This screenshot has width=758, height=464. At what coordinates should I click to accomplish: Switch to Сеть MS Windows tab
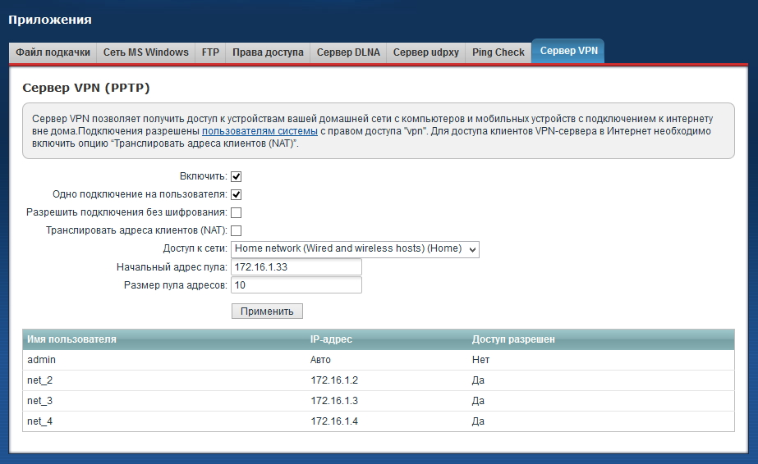point(145,52)
